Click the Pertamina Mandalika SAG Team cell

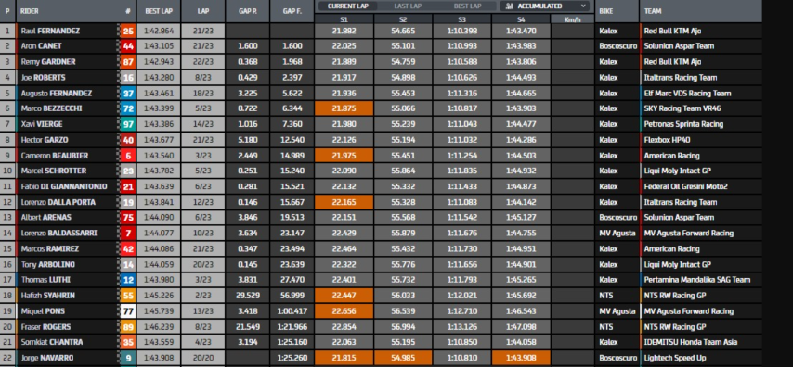[x=701, y=280]
